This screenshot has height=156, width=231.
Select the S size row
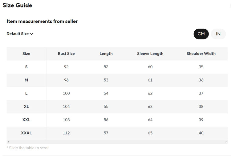(117, 67)
